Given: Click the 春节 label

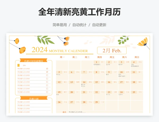Looking at the screenshot, I should click(x=120, y=75).
